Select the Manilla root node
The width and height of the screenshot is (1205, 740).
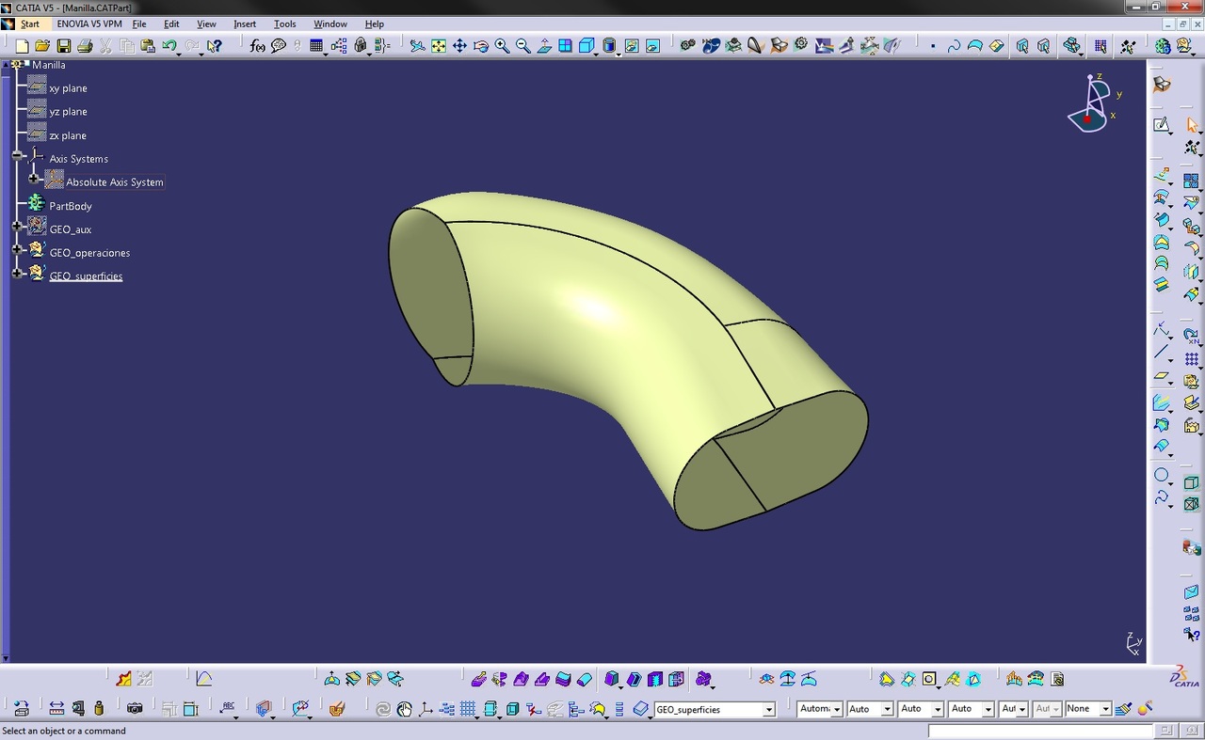pyautogui.click(x=49, y=65)
